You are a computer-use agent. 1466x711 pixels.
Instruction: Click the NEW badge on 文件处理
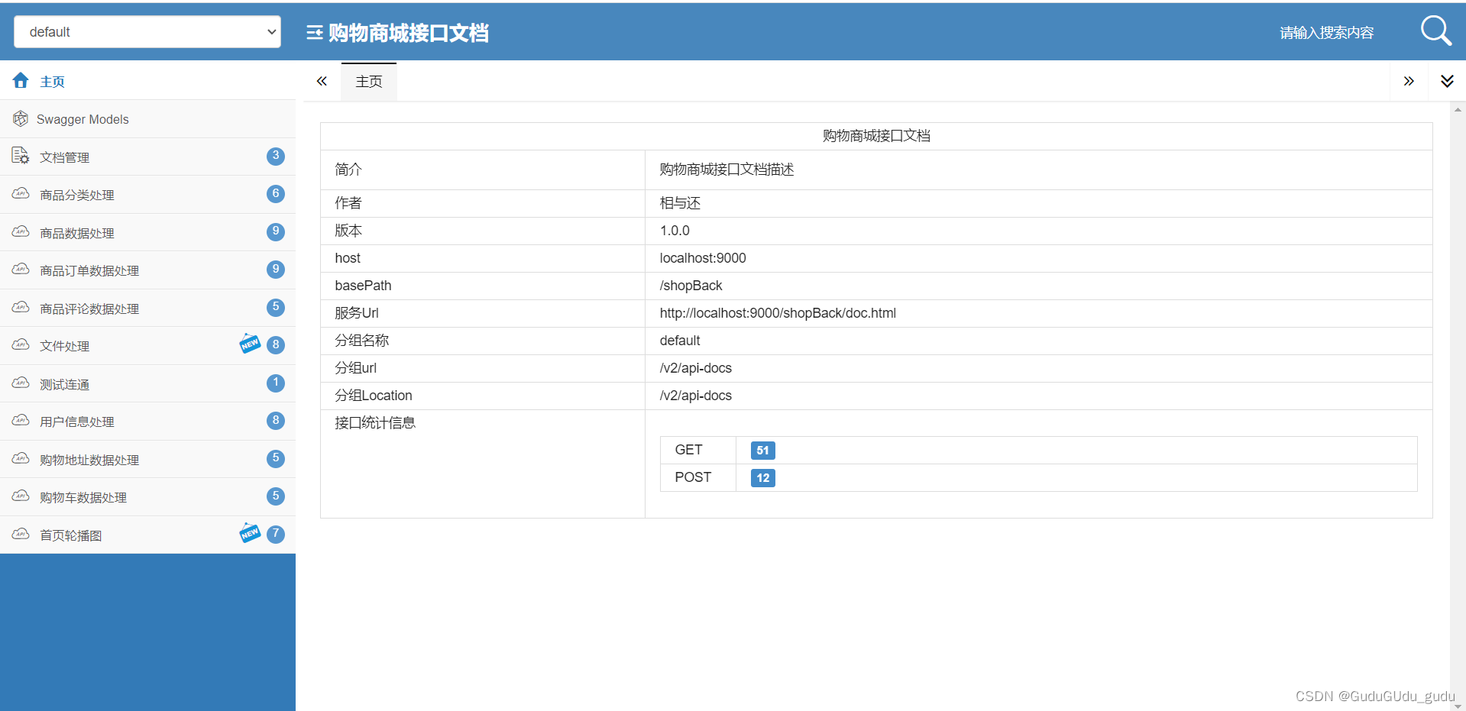250,344
